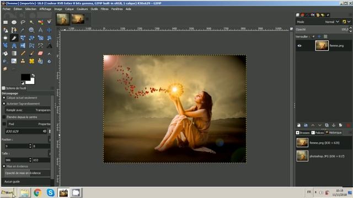353x198 pixels.
Task: Select the Paintbrush tool
Action: point(31,53)
